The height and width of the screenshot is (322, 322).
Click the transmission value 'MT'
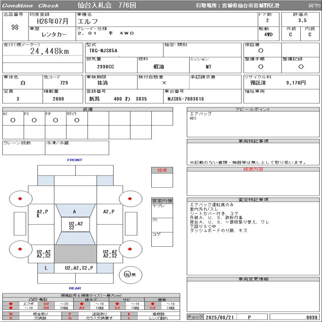(208, 67)
